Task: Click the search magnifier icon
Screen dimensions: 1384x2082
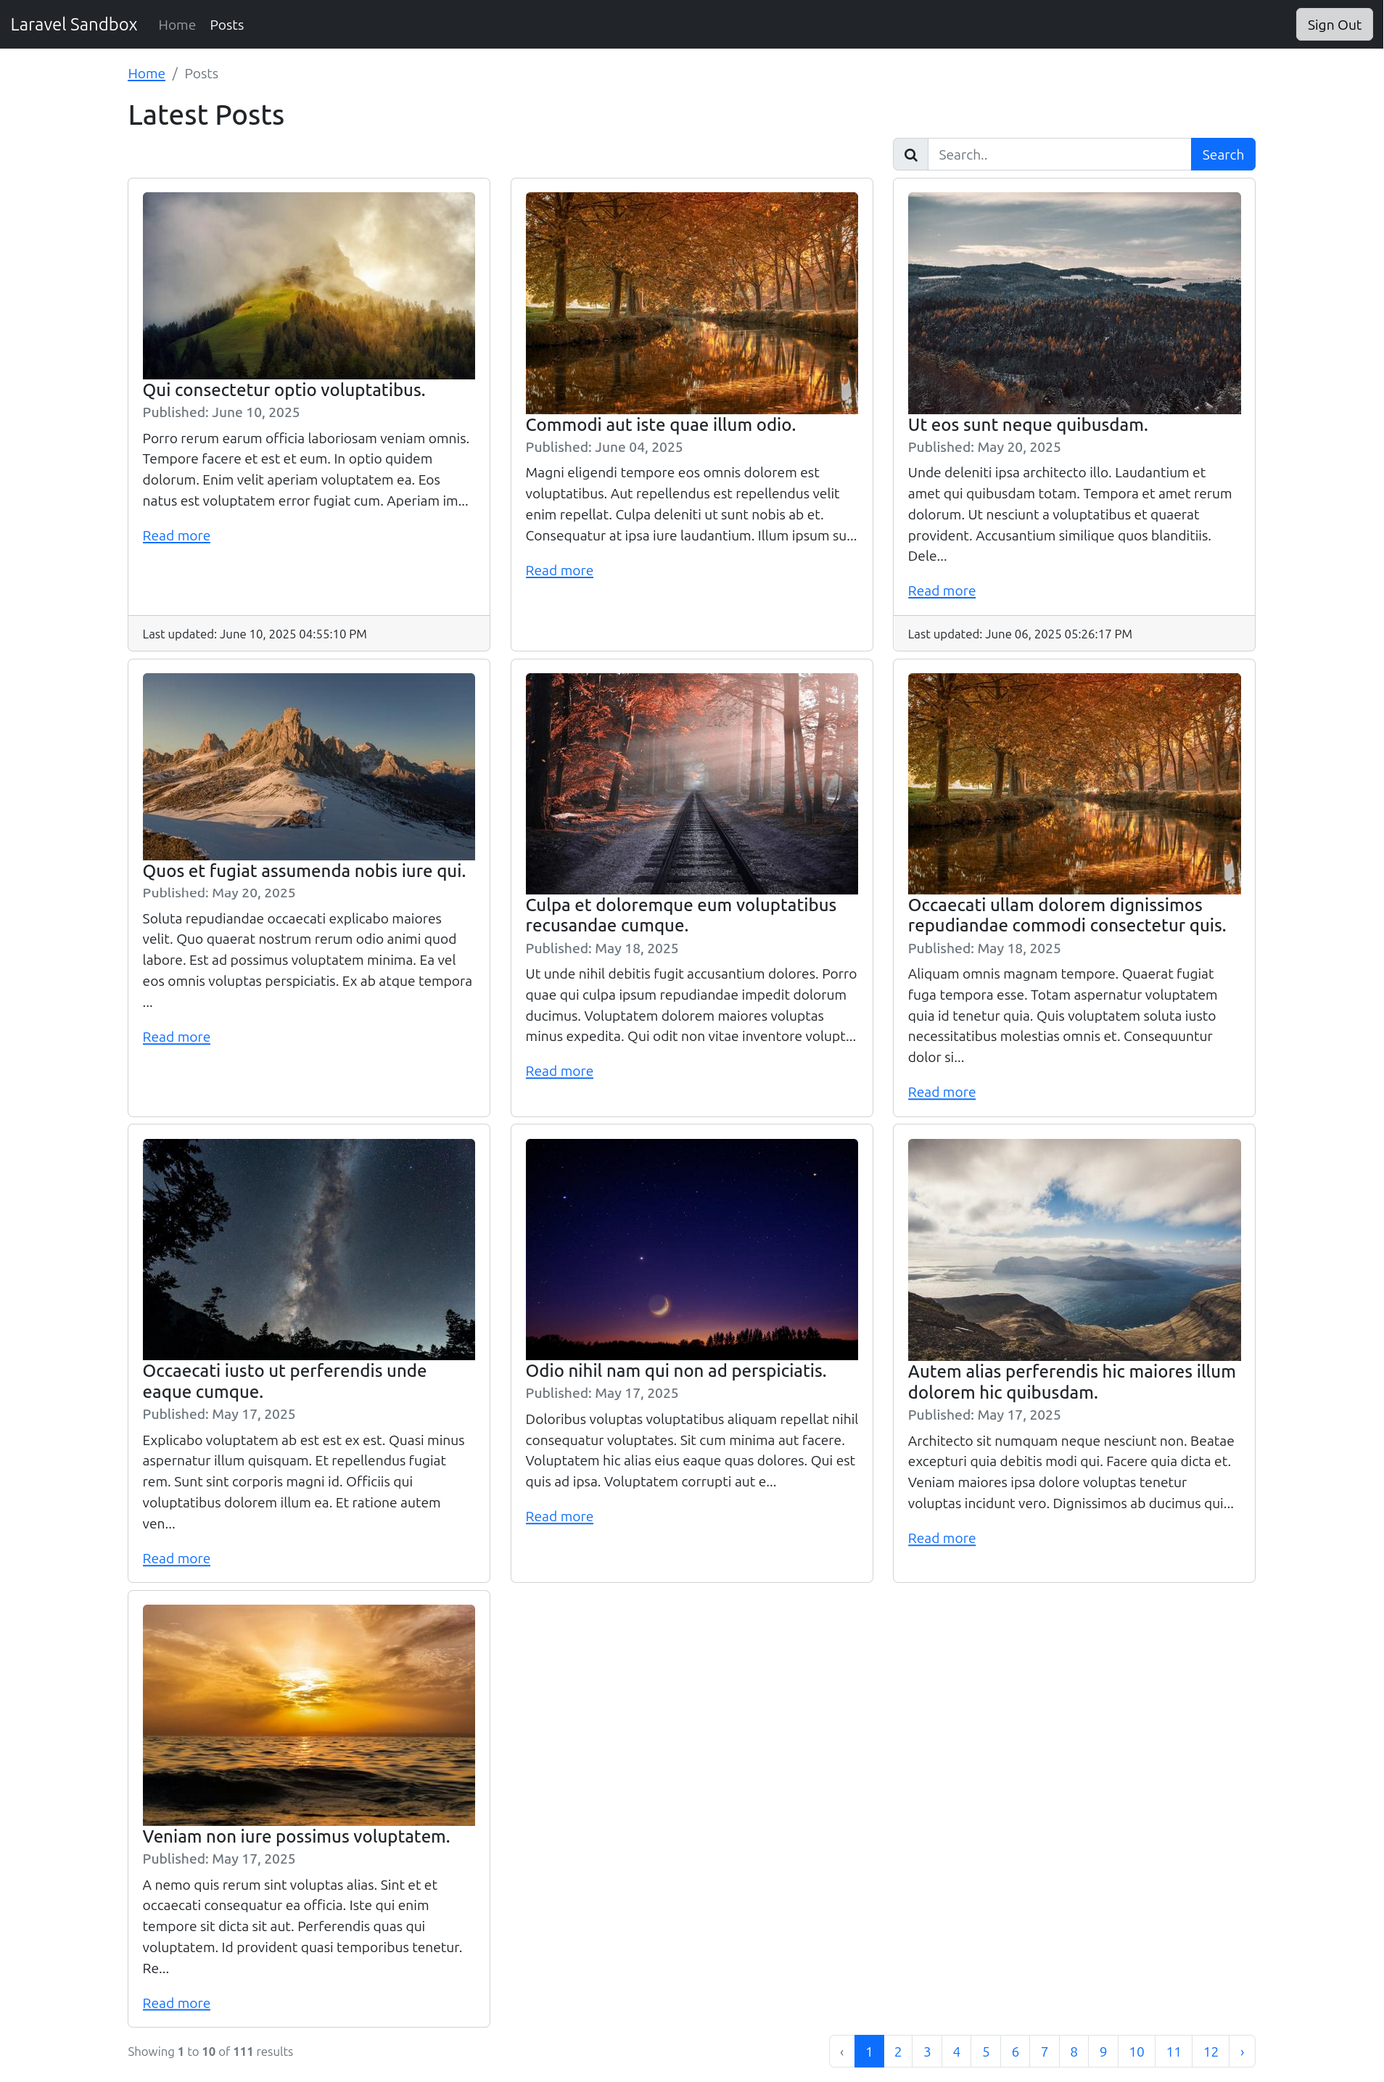Action: pyautogui.click(x=910, y=155)
